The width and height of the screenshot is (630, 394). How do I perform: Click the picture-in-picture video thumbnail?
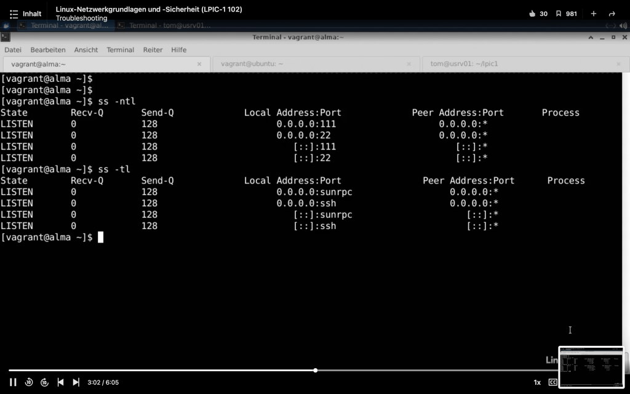pos(591,367)
